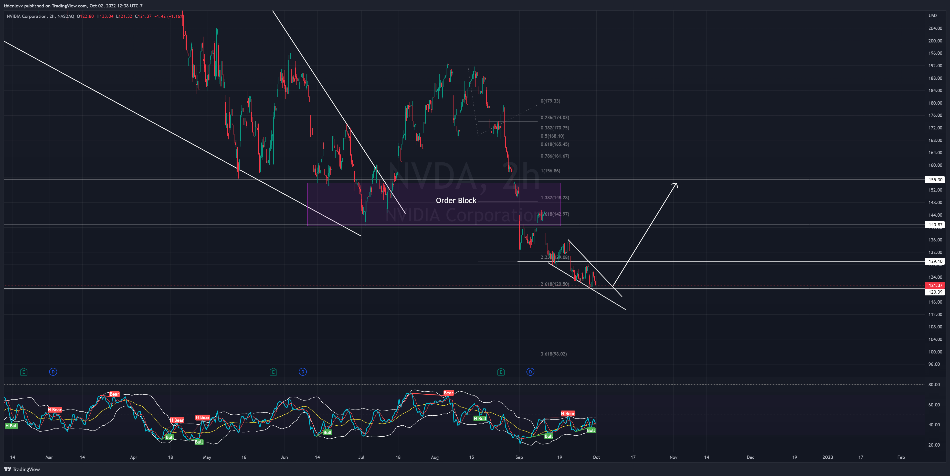The width and height of the screenshot is (950, 476).
Task: Click the Fib level 2.618(120.50) label
Action: [555, 284]
